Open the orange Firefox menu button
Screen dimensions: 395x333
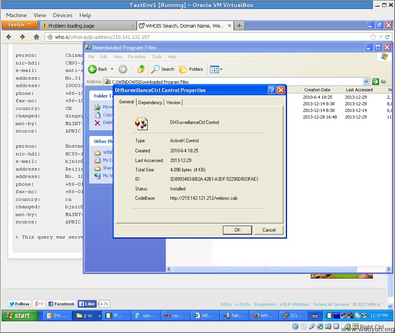(x=19, y=25)
